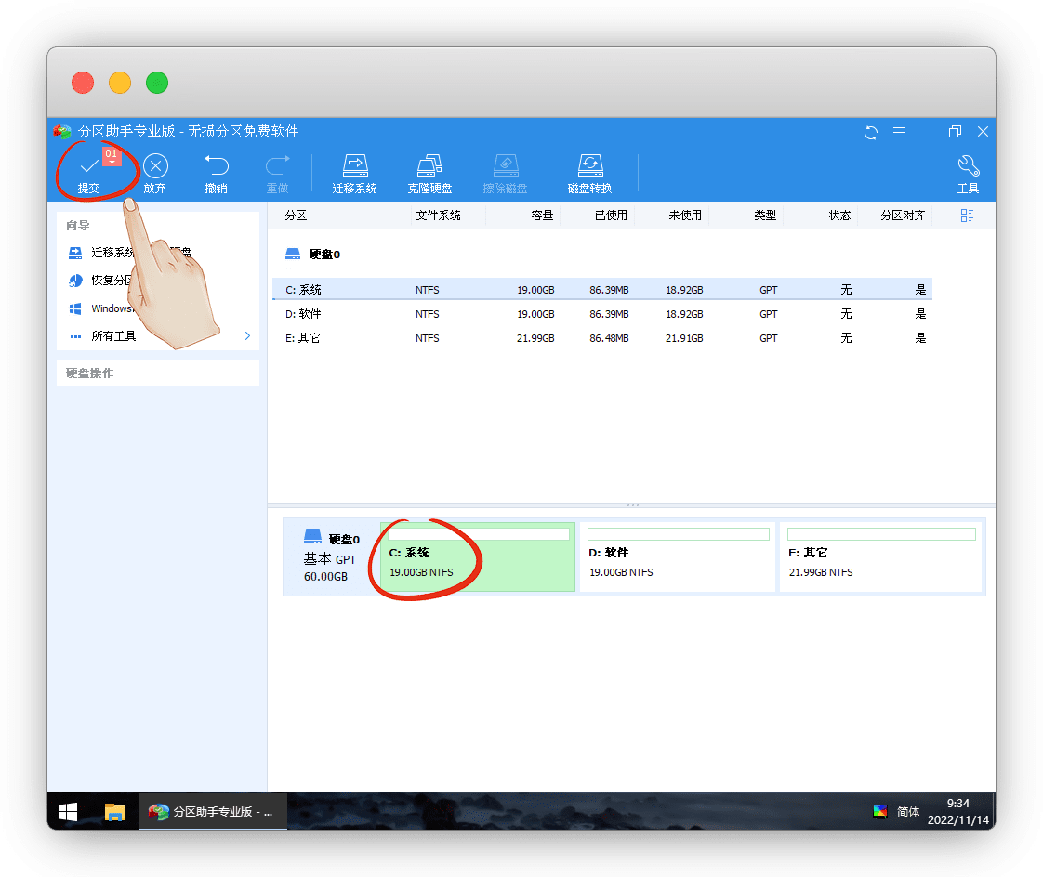Toggle the list view icon beside 分区对齐

tap(967, 216)
